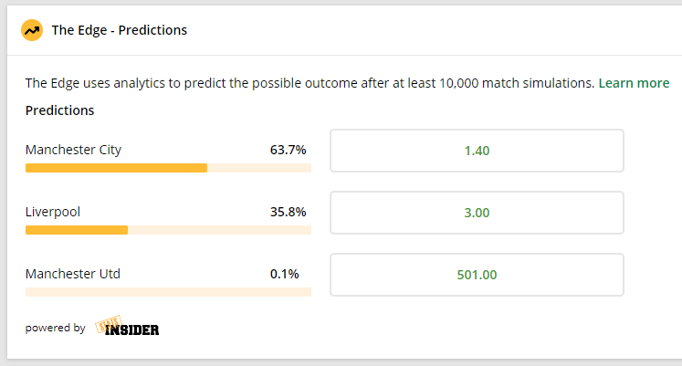Click Manchester Utd probability bar
The image size is (682, 366).
point(168,292)
